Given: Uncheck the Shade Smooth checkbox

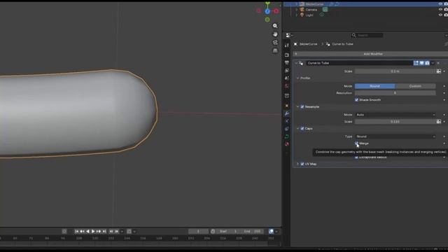Looking at the screenshot, I should [x=356, y=100].
